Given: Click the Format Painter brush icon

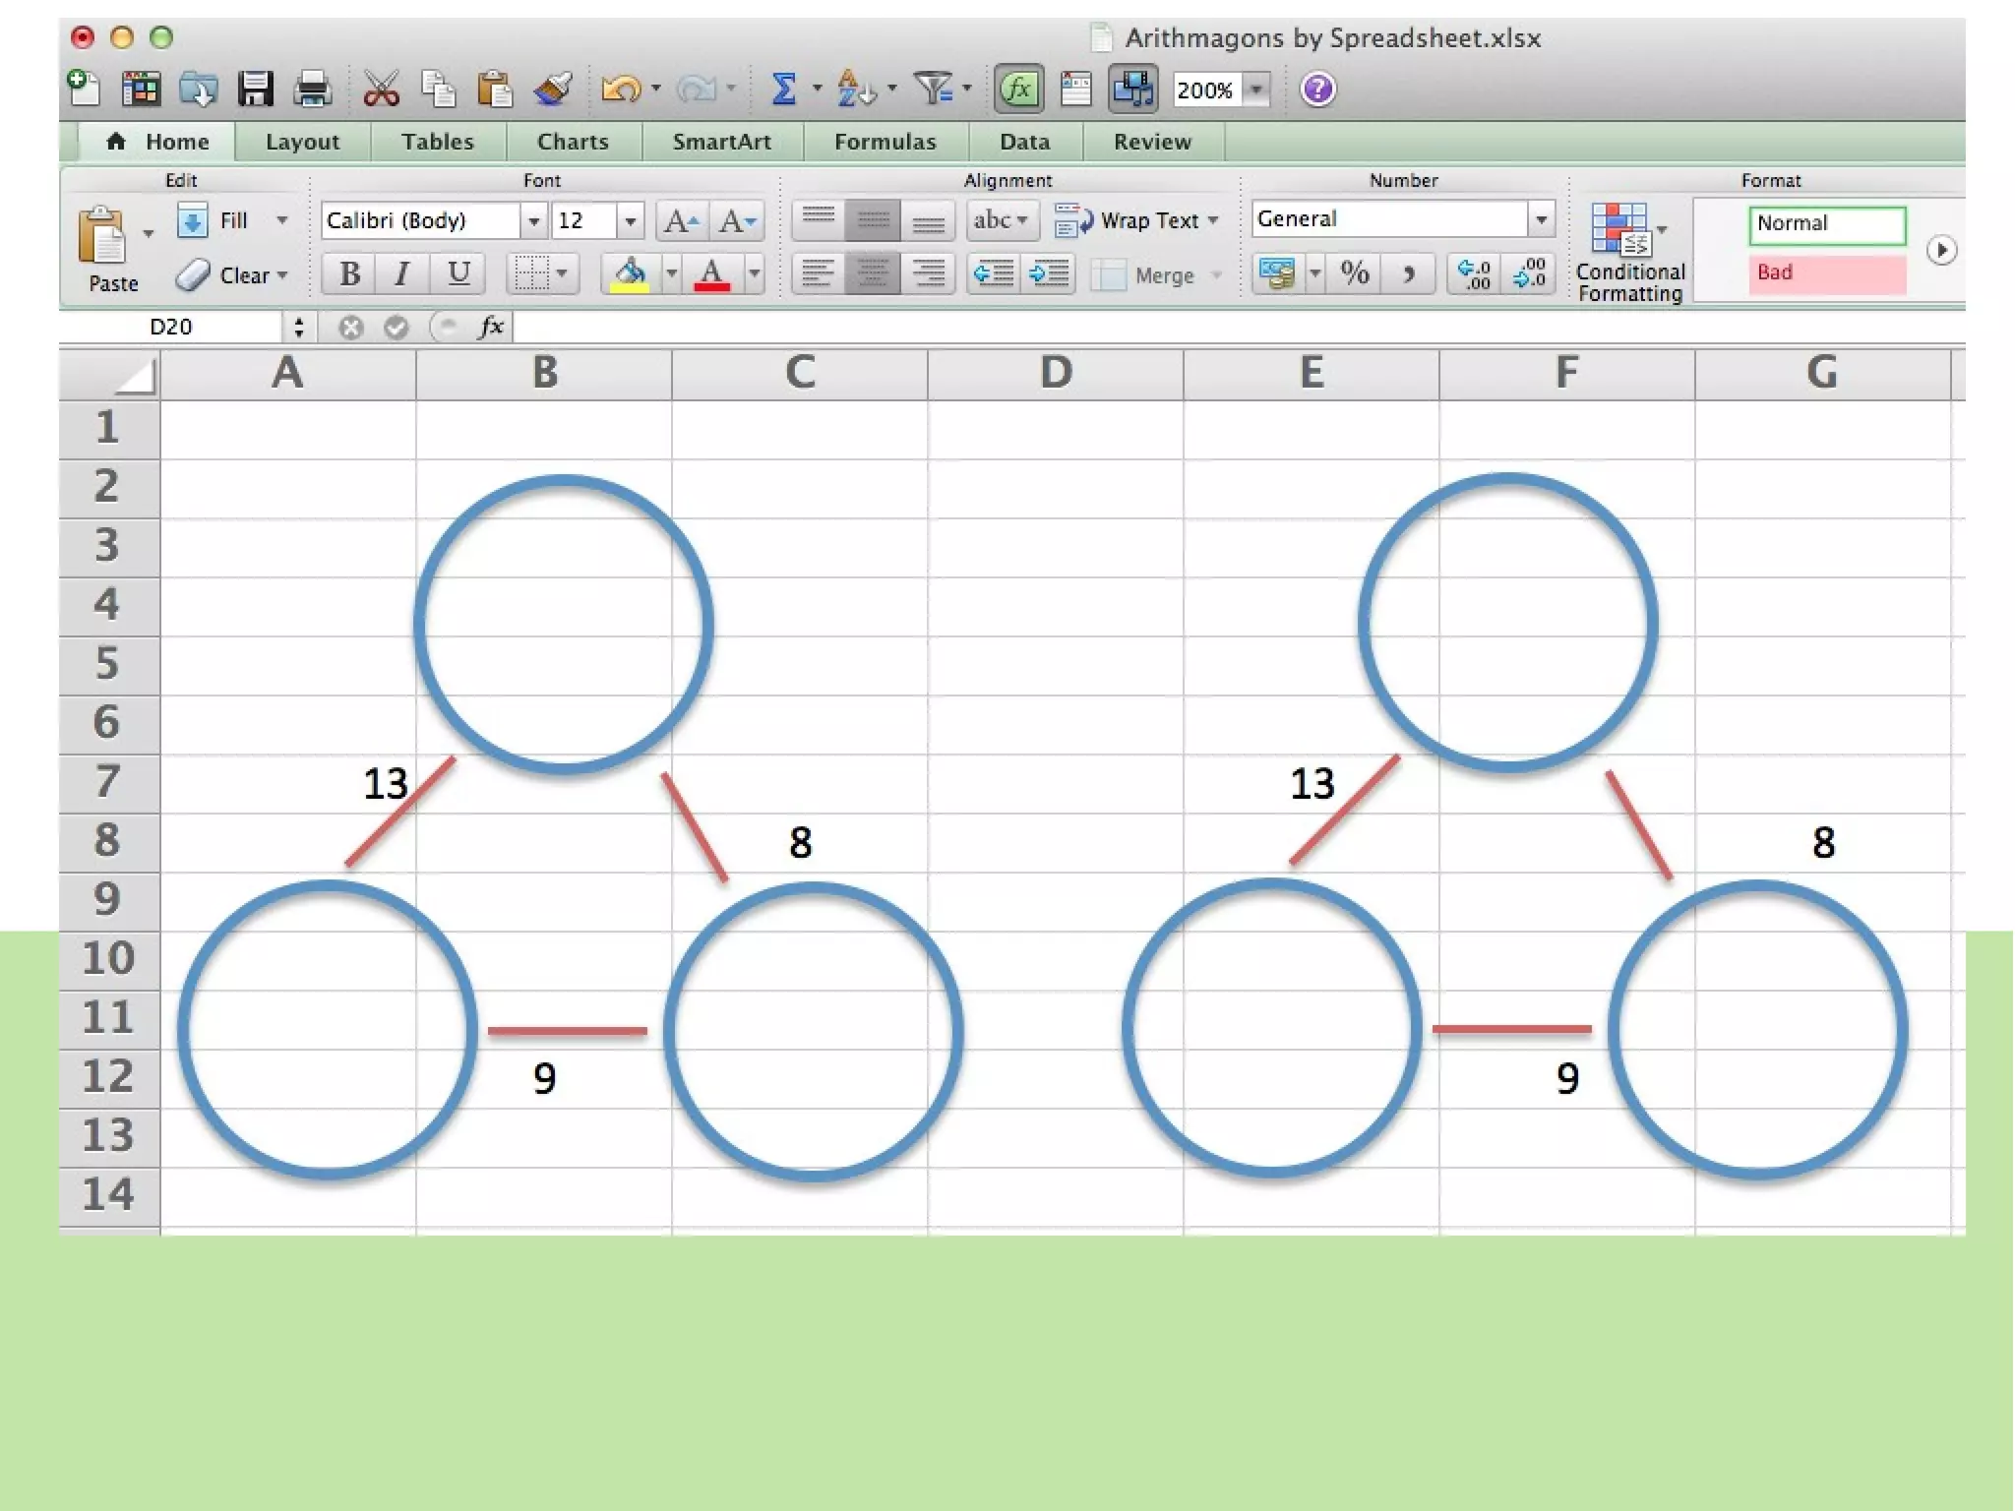Looking at the screenshot, I should [x=553, y=90].
